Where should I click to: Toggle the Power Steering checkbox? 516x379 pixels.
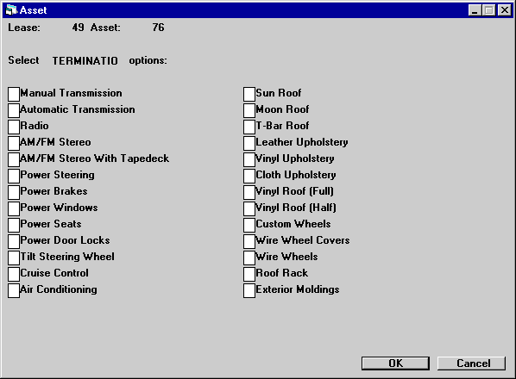14,176
